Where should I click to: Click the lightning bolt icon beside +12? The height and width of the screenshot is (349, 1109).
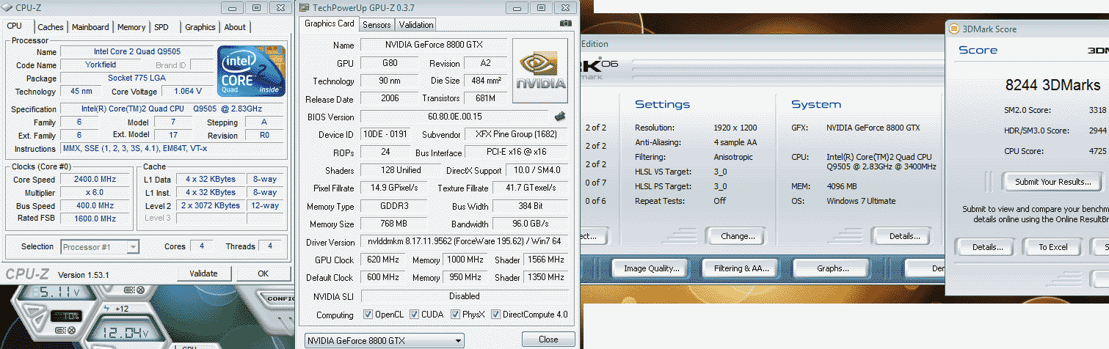point(106,309)
